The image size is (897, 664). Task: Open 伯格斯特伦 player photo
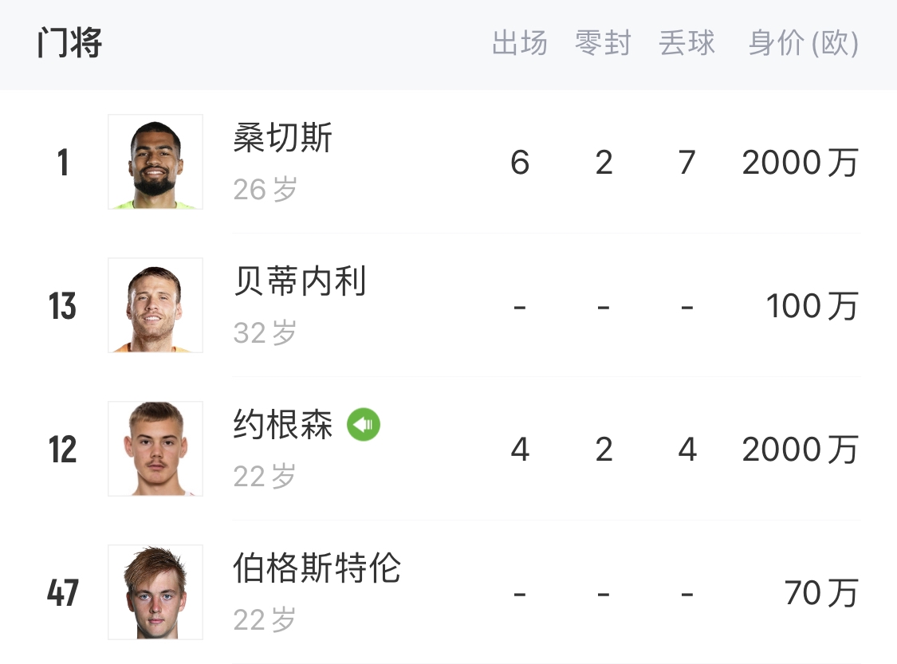[155, 592]
